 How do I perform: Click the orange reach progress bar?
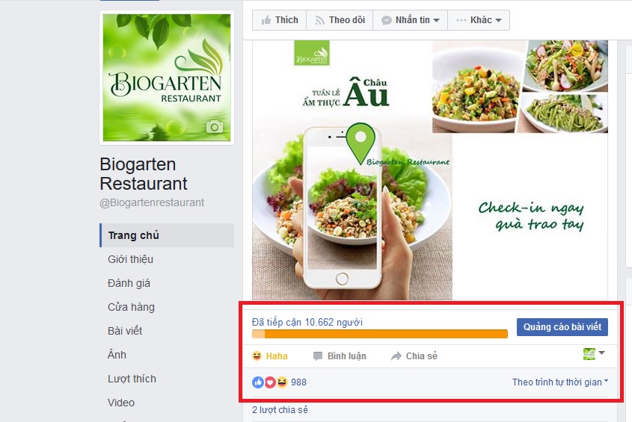click(380, 333)
